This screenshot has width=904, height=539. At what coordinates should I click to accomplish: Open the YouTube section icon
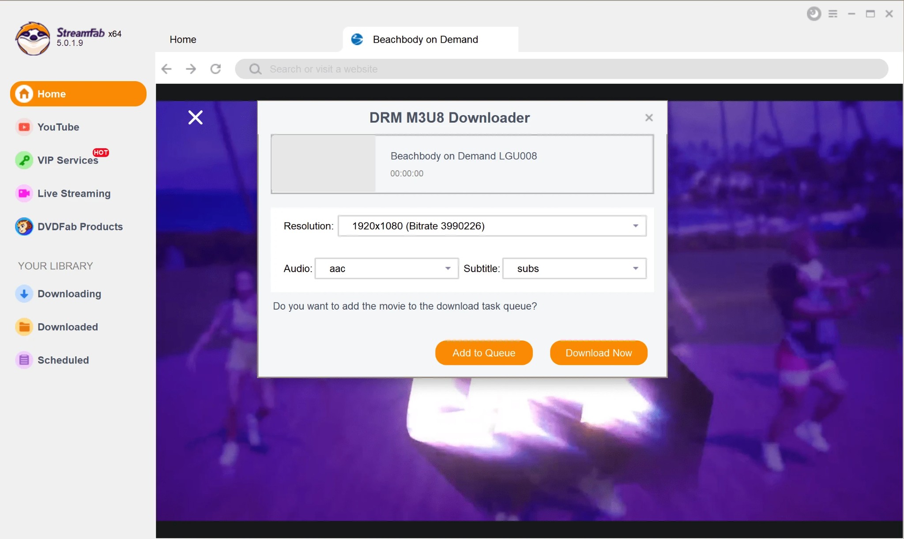tap(24, 127)
